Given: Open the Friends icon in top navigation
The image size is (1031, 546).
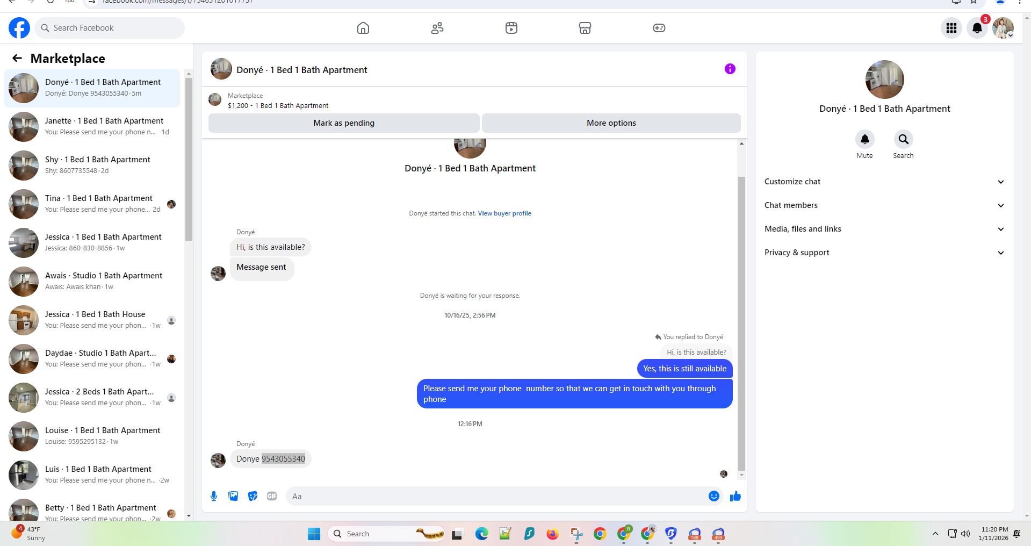Looking at the screenshot, I should click(x=437, y=28).
